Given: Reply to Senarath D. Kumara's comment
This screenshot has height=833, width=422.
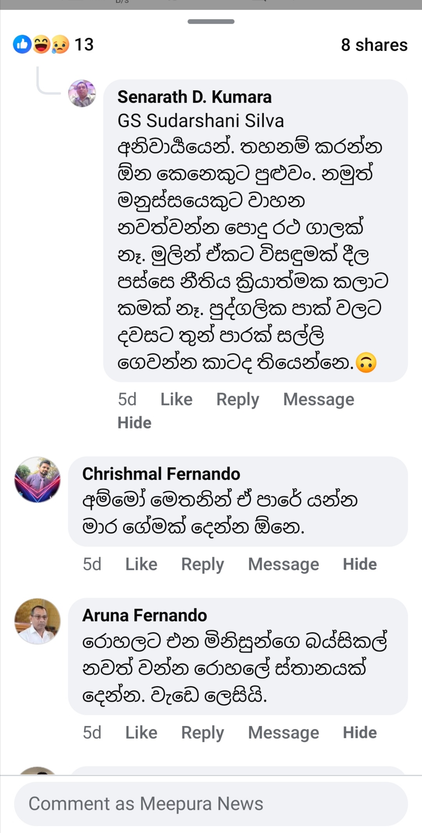Looking at the screenshot, I should pos(238,399).
